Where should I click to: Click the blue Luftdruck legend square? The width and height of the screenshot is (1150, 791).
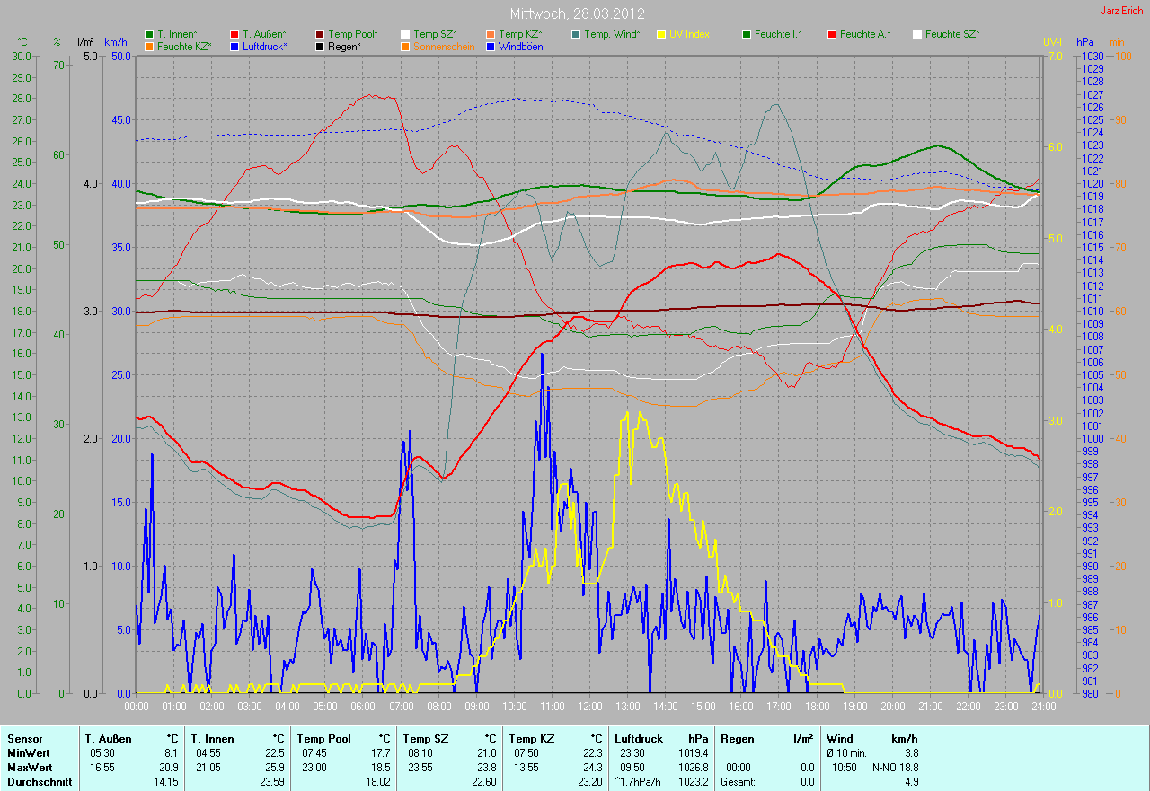click(x=234, y=46)
